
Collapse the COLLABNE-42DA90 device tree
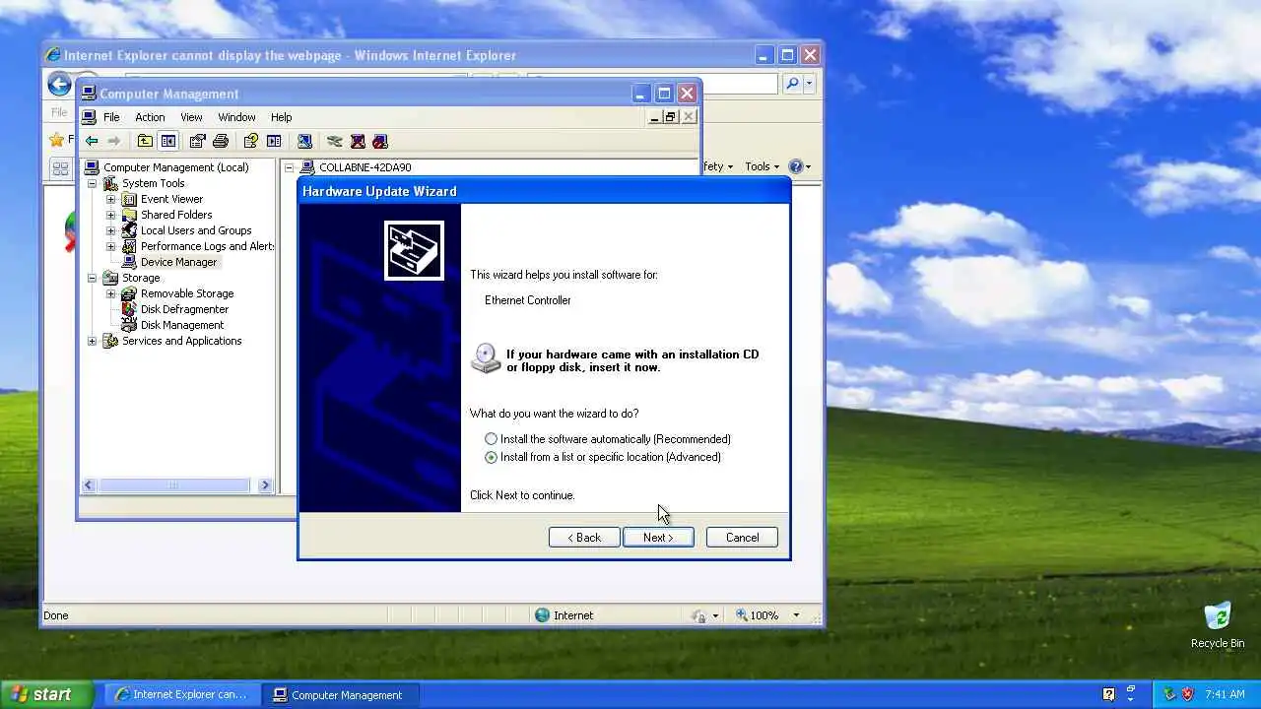click(290, 167)
